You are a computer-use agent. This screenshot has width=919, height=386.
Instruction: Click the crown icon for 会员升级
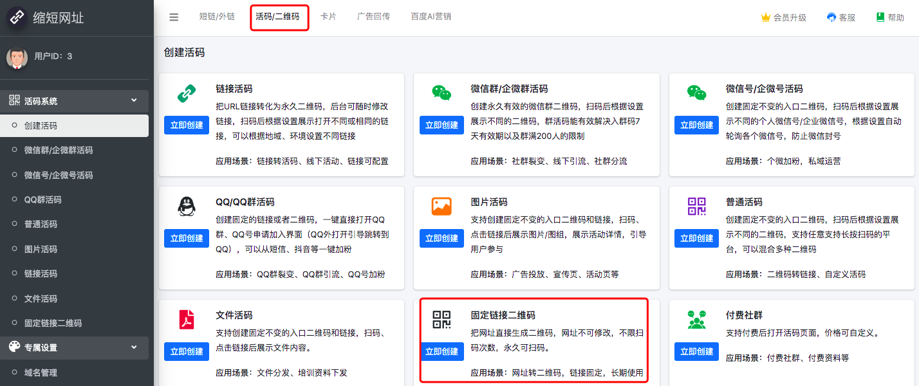(x=766, y=17)
